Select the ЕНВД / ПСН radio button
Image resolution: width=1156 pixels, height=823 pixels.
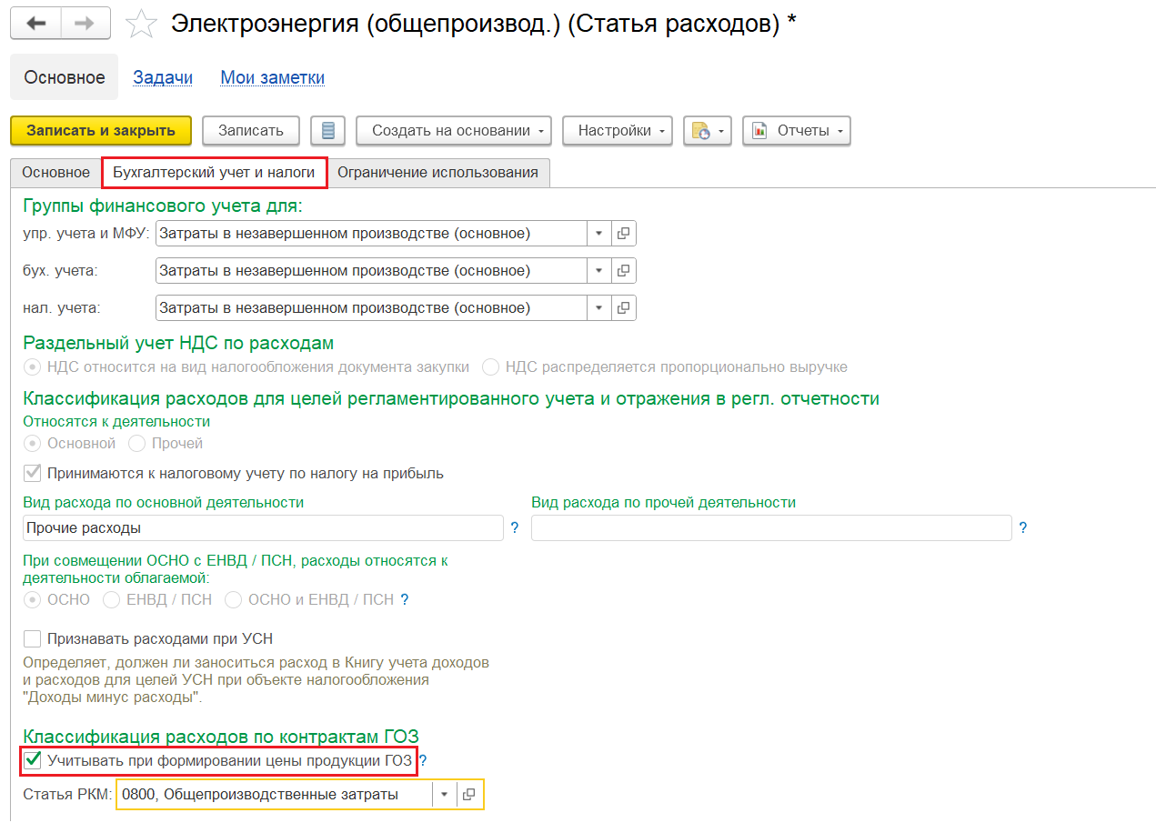[112, 600]
